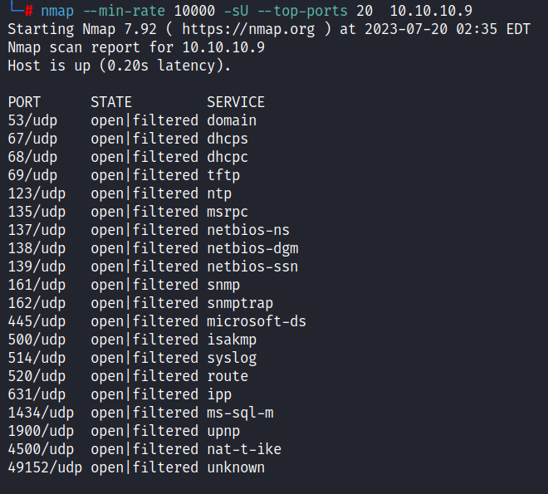Click the snmp service name

click(x=223, y=285)
